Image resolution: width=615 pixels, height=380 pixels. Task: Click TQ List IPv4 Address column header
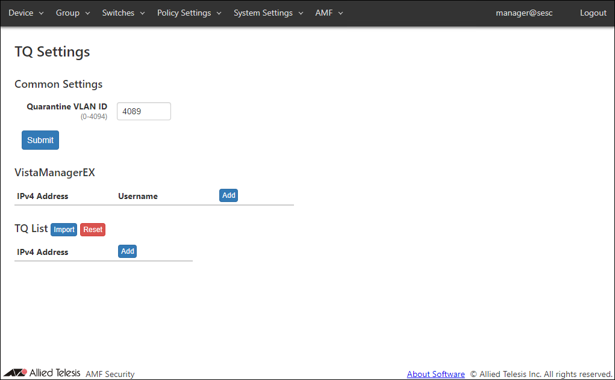click(42, 252)
